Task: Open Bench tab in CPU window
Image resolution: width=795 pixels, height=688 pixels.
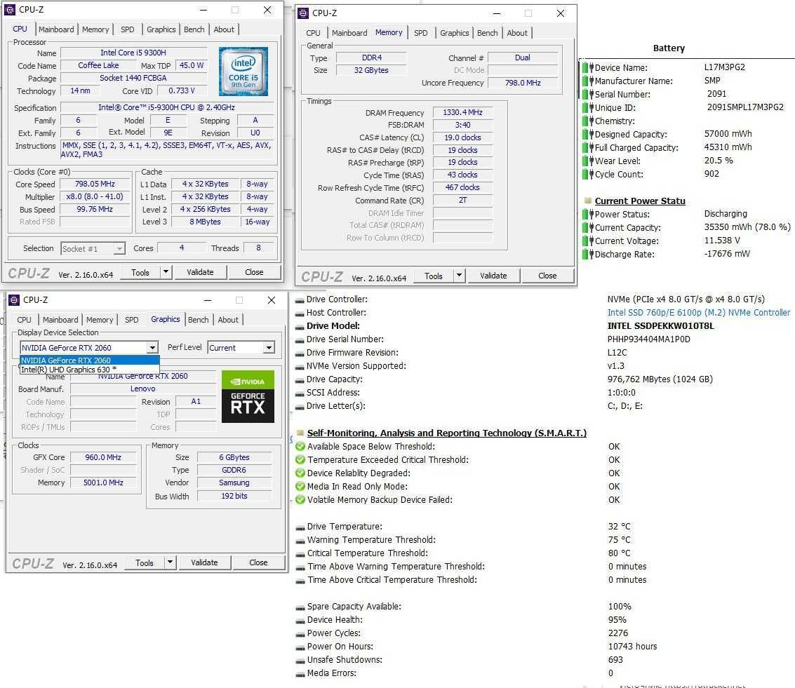Action: (x=194, y=29)
